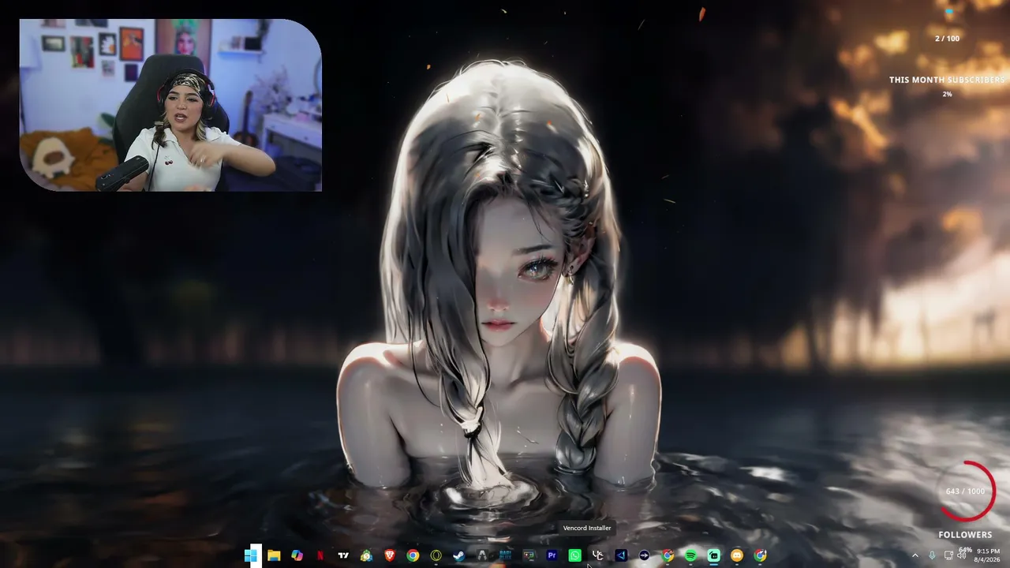
Task: Click the yellow ring taskbar icon
Action: (x=436, y=555)
